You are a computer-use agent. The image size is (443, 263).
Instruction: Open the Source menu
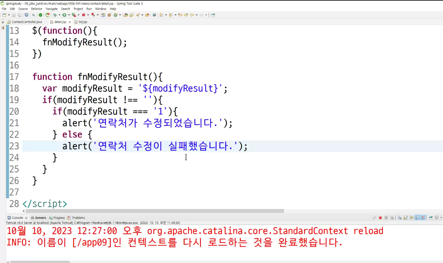point(23,9)
